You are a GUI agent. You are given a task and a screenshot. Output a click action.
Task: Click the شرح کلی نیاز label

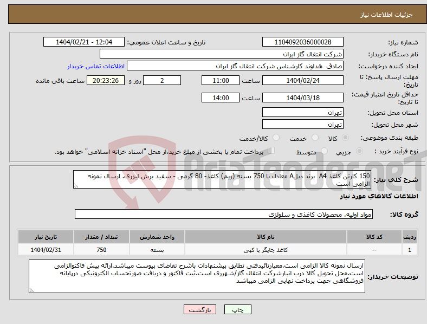(x=396, y=180)
